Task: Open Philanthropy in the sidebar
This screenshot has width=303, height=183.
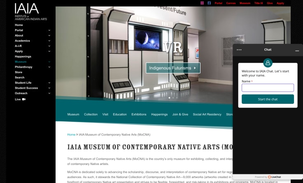Action: pos(23,67)
